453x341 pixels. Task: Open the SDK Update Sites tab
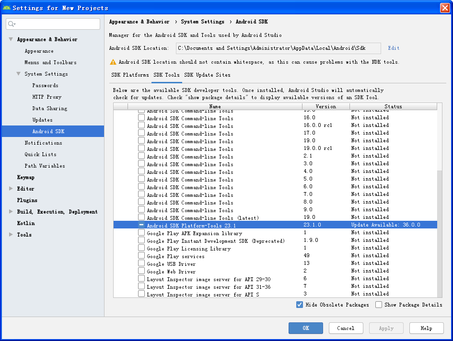click(x=207, y=75)
